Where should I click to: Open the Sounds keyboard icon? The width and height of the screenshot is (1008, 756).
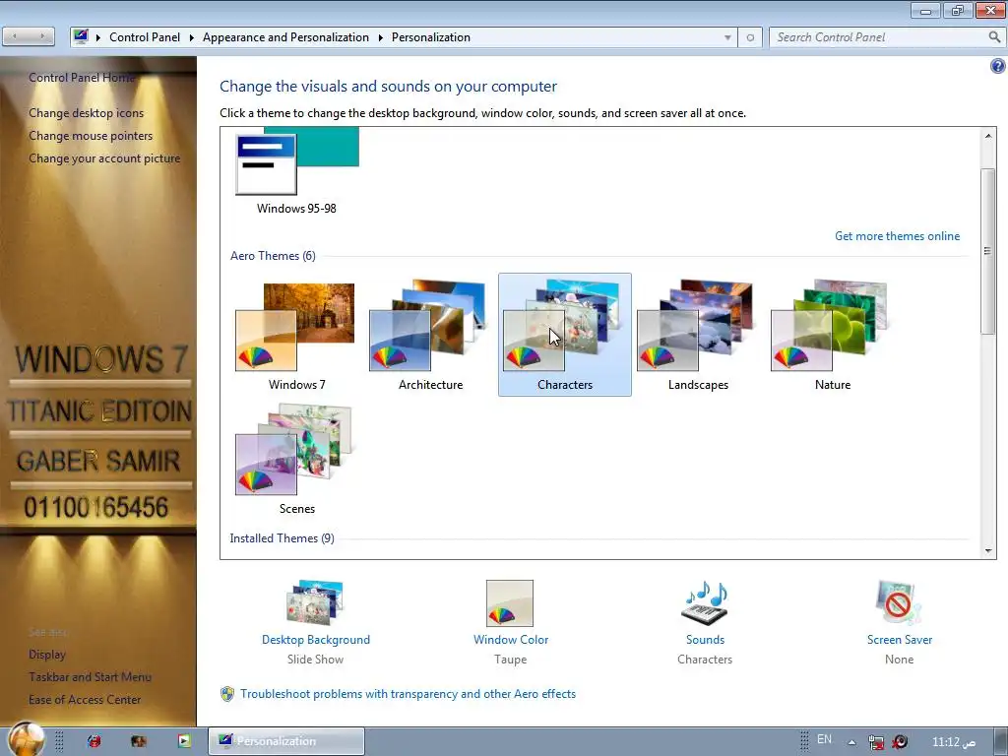point(705,603)
